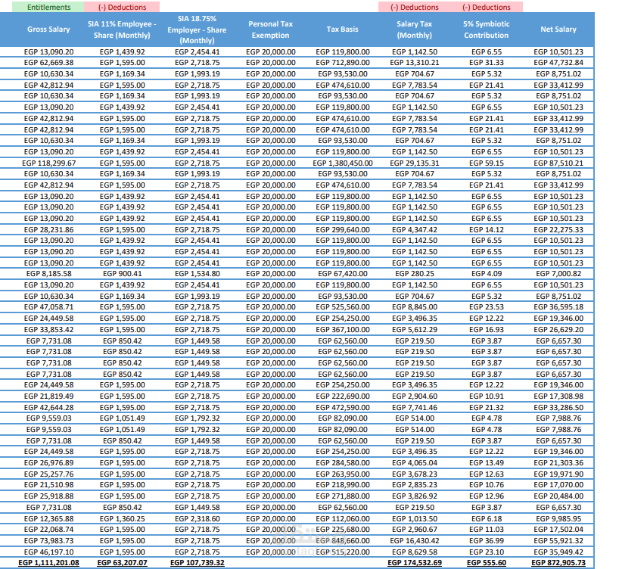Select employee share cell EGP 900.41
Screen dimensions: 619x569
[x=122, y=274]
